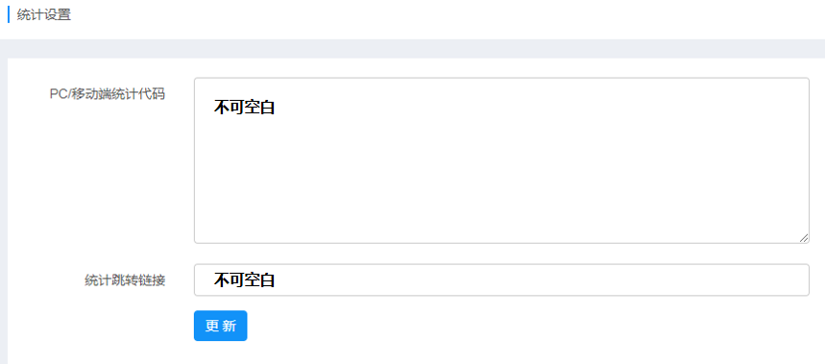This screenshot has width=825, height=364.
Task: Click the PC/移动端统计代码 label
Action: tap(108, 94)
